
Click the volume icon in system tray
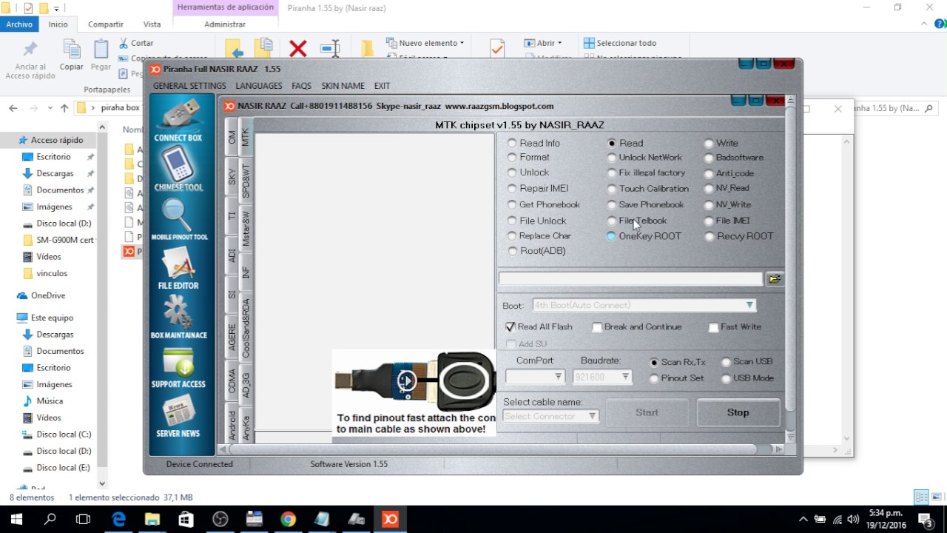point(854,519)
